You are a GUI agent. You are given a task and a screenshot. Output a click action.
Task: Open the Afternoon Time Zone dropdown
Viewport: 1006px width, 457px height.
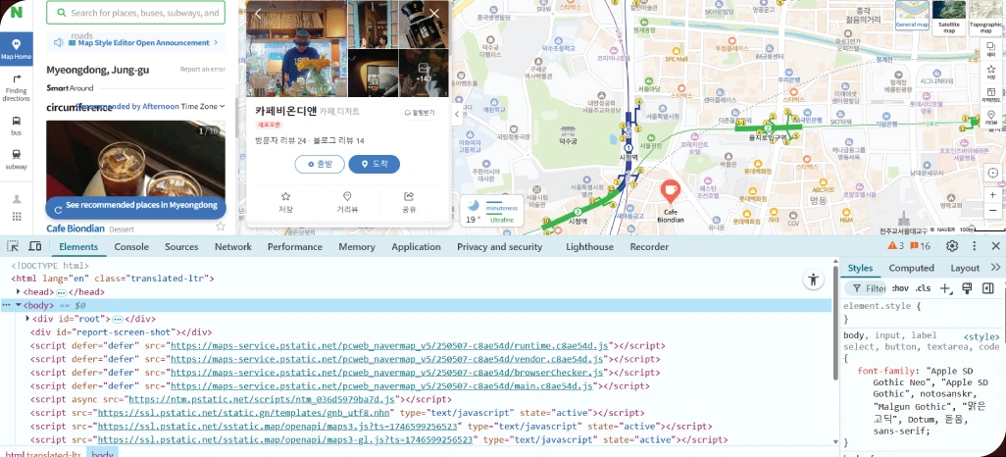tap(202, 107)
